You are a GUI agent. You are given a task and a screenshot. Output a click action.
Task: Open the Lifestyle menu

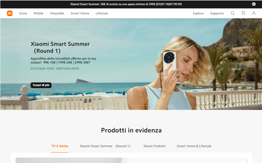102,13
